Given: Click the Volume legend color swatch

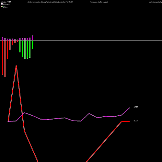Looking at the screenshot, I should click(2, 4).
